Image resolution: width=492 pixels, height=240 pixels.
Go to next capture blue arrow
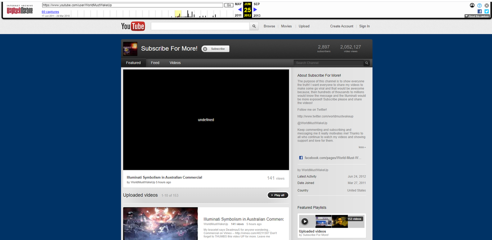[x=255, y=10]
